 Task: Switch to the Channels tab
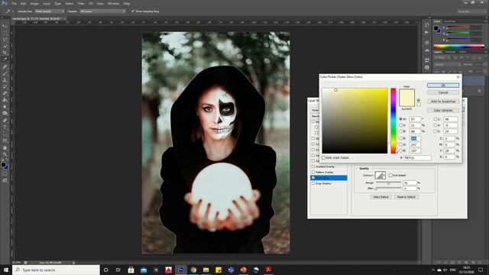[450, 52]
